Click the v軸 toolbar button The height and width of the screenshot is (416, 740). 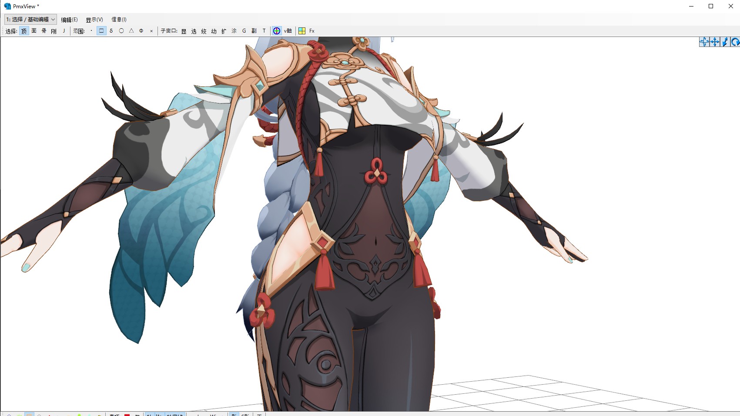click(288, 31)
